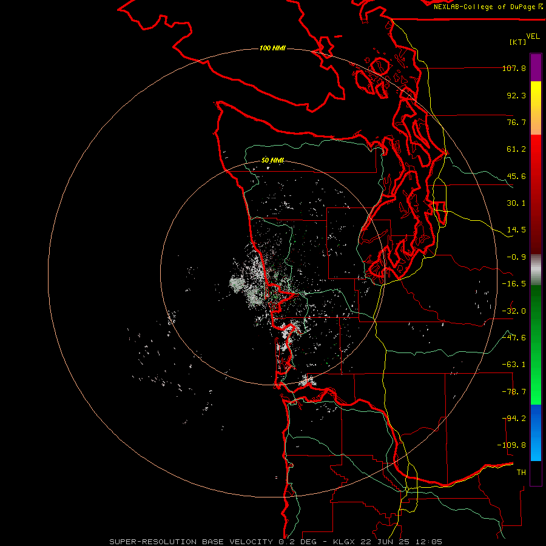
Task: Click the -47.6 velocity scale value
Action: [x=514, y=338]
